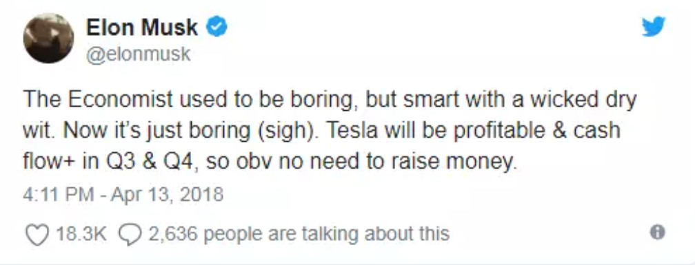
Task: Open Elon Musk's profile picture
Action: click(x=48, y=38)
